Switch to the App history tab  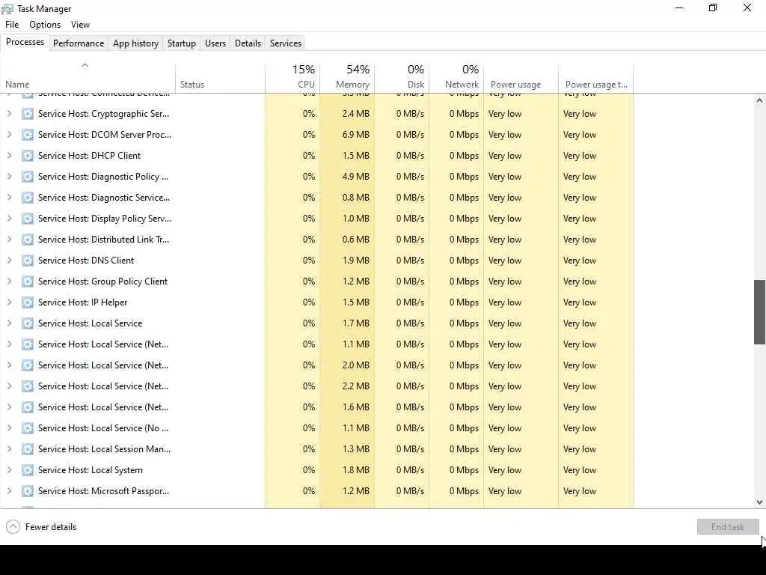coord(136,43)
